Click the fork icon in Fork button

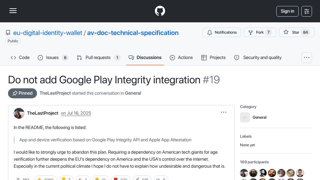tap(251, 32)
